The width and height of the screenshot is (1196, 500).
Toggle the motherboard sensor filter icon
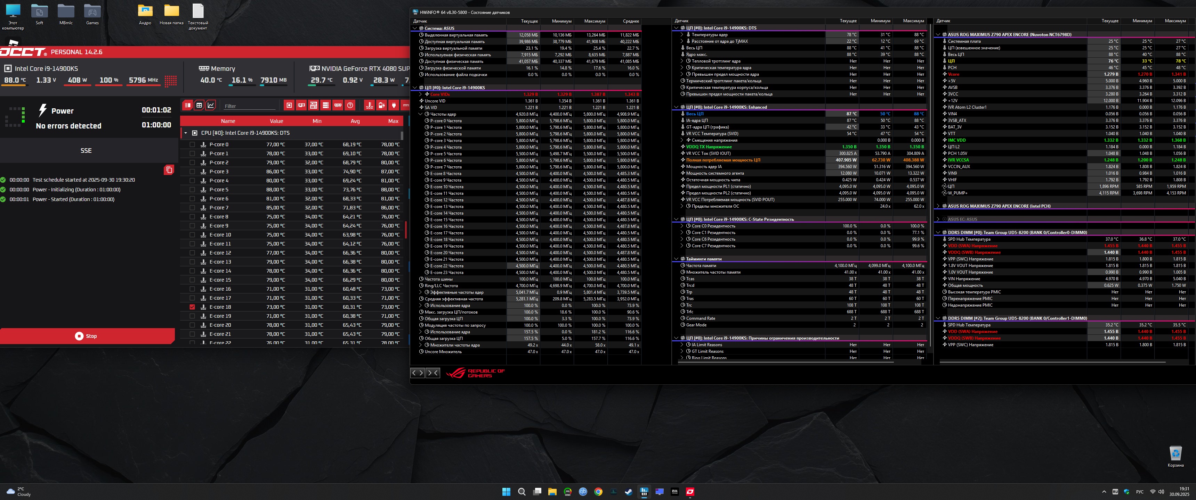click(313, 105)
